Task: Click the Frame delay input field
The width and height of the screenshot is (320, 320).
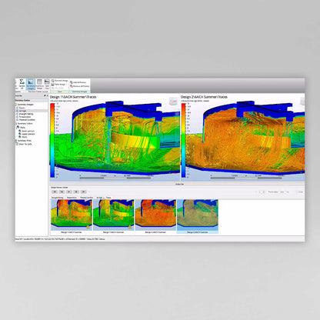Action: coord(282,192)
